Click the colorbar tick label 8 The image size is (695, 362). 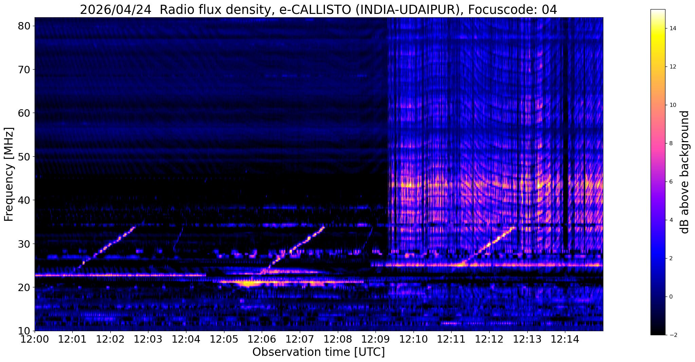(671, 144)
